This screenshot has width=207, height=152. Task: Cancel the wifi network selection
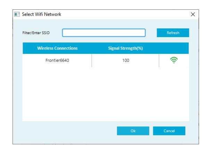[169, 131]
